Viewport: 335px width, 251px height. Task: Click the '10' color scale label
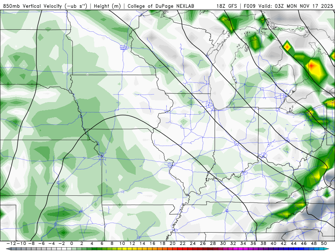[122, 243]
